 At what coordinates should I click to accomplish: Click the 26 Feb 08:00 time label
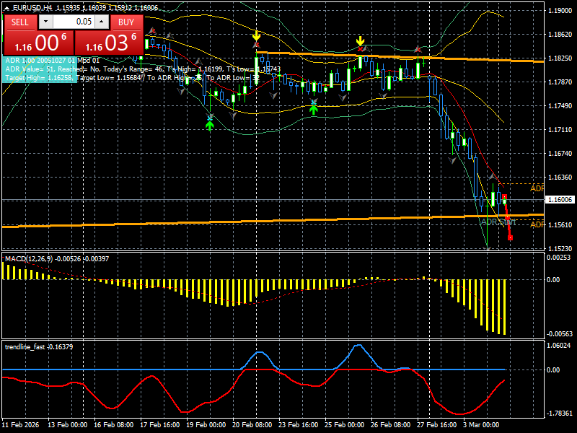pos(390,424)
